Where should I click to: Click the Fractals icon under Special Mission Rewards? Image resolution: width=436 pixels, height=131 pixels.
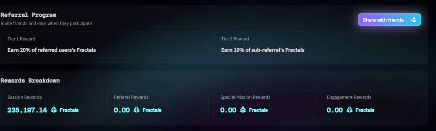[243, 110]
